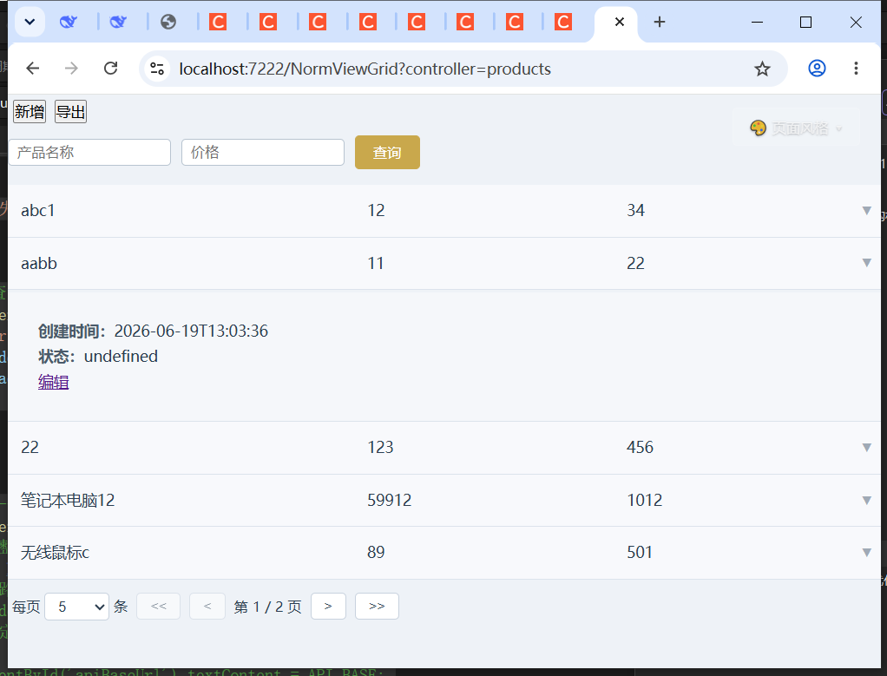Click the value 89 in 无线鼠标c row
887x676 pixels.
pos(376,552)
